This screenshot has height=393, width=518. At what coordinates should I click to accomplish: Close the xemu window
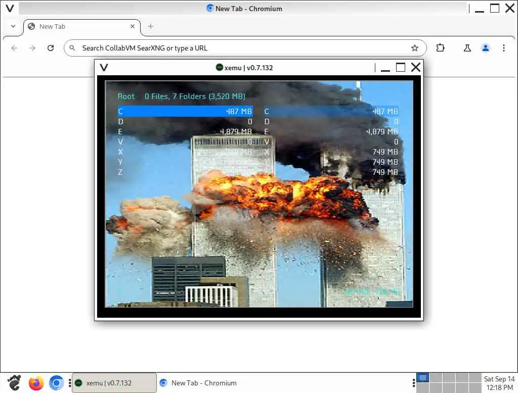pyautogui.click(x=416, y=68)
